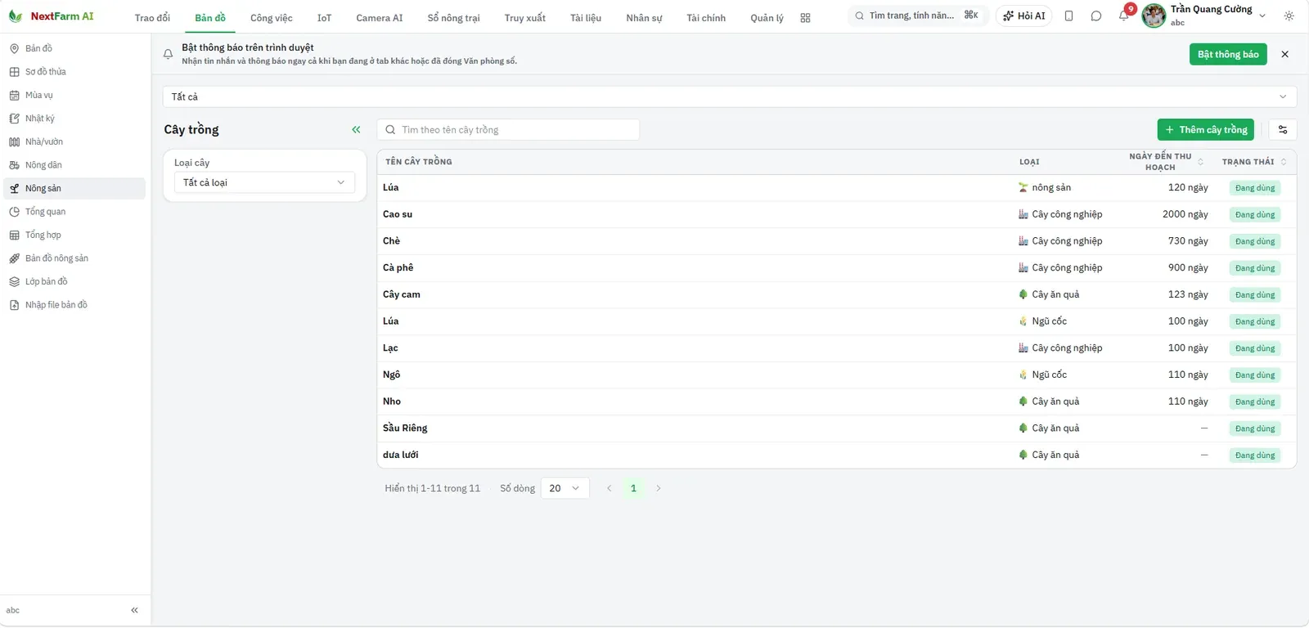Screen dimensions: 1309x628
Task: Switch to the Công việc tab
Action: tap(271, 18)
